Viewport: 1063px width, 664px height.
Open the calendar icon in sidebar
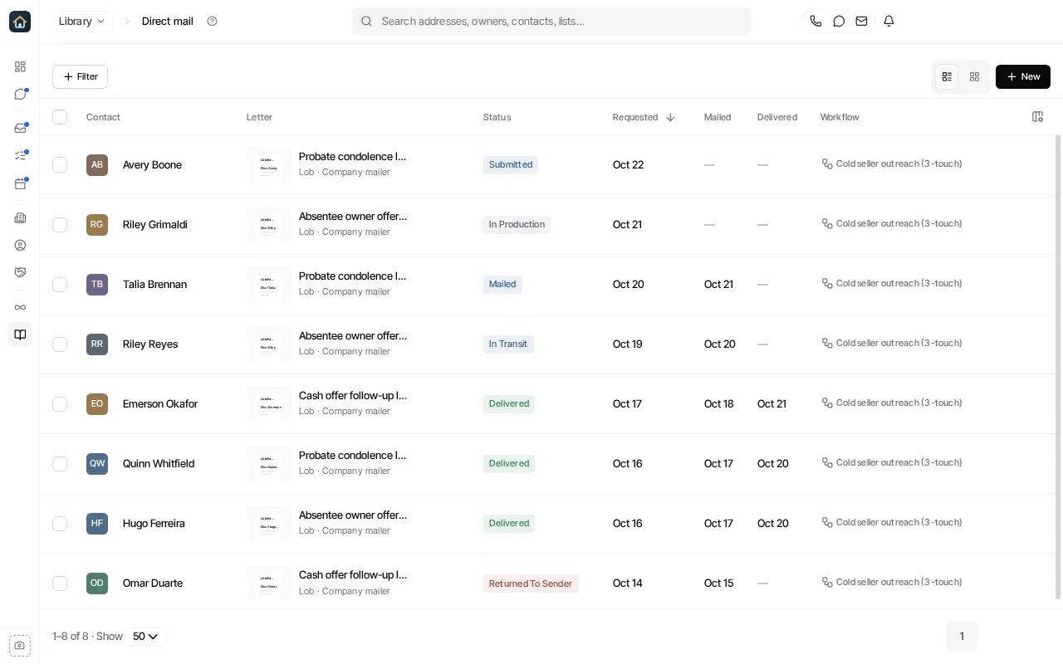(20, 183)
